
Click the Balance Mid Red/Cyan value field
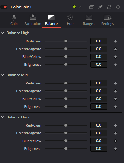[x=99, y=83]
